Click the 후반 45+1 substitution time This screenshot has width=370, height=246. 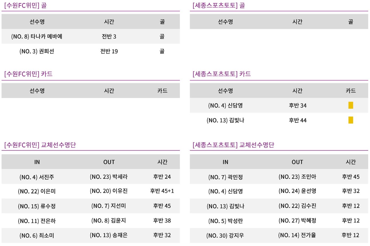[x=162, y=191]
